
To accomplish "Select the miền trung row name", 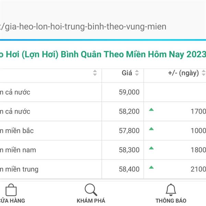I will pos(19,169).
